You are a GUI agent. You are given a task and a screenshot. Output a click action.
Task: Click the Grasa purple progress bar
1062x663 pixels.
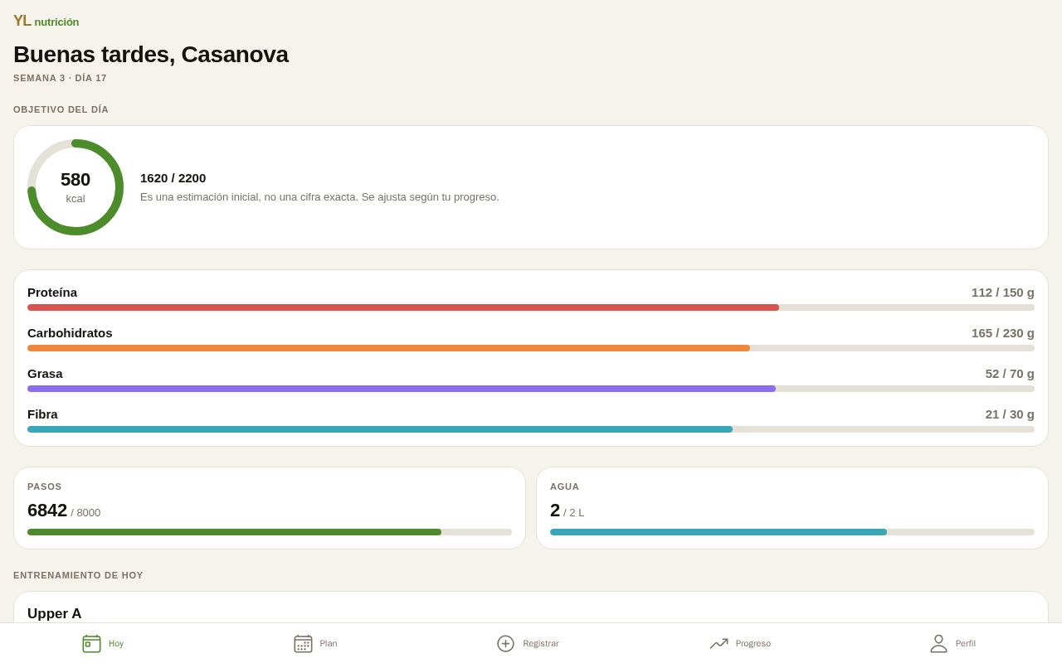531,389
